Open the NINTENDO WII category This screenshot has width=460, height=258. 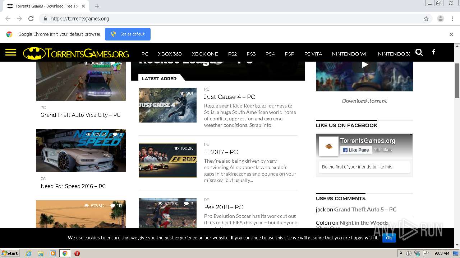point(350,54)
